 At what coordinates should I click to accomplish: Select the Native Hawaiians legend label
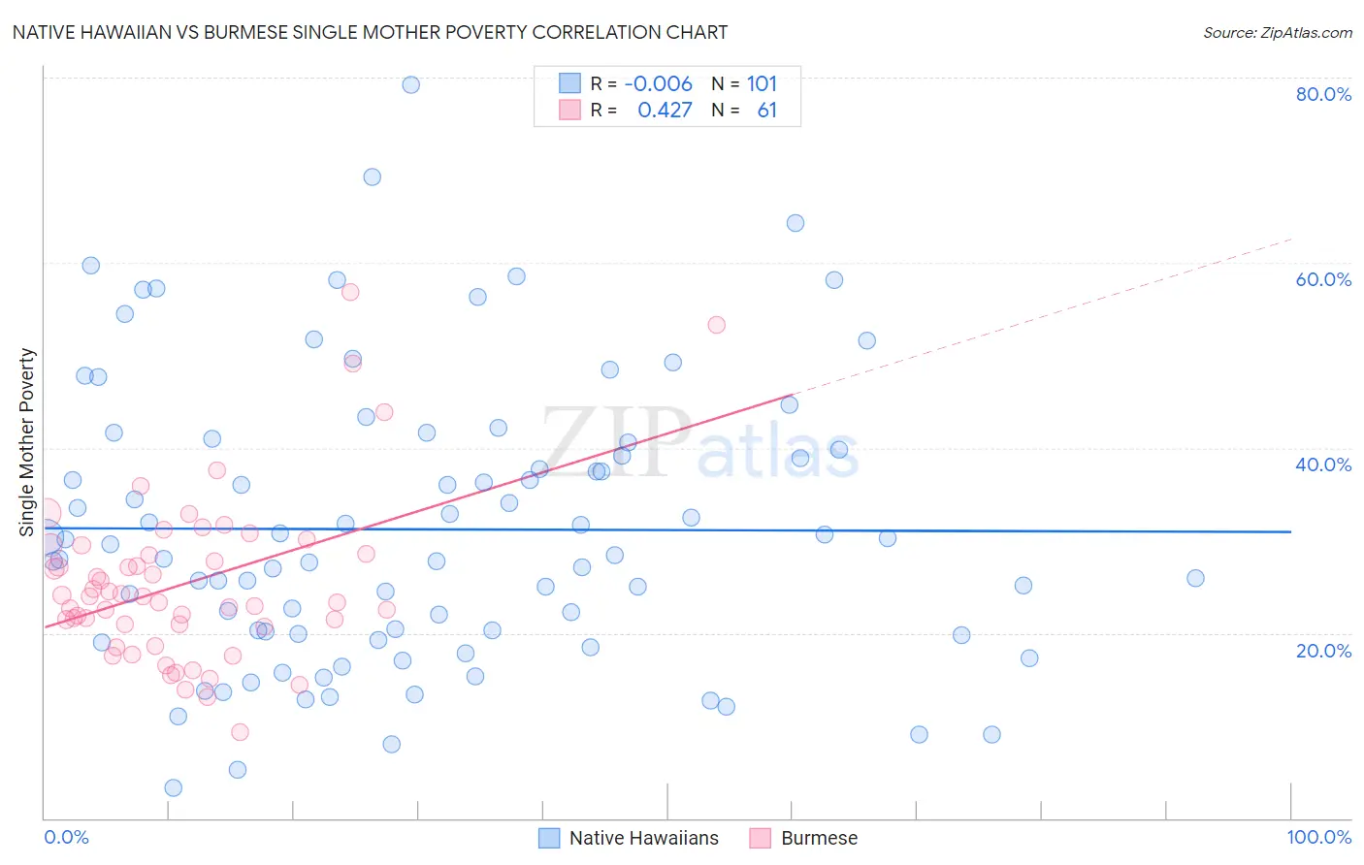point(644,838)
